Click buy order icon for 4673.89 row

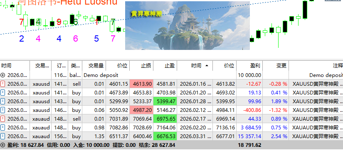click(x=3, y=92)
